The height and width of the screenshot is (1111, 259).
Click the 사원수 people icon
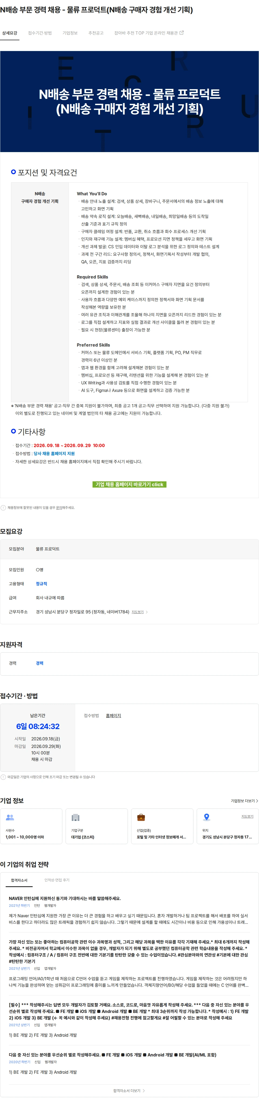[10, 817]
